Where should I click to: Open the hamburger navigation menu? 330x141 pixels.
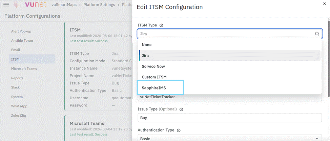coord(6,5)
